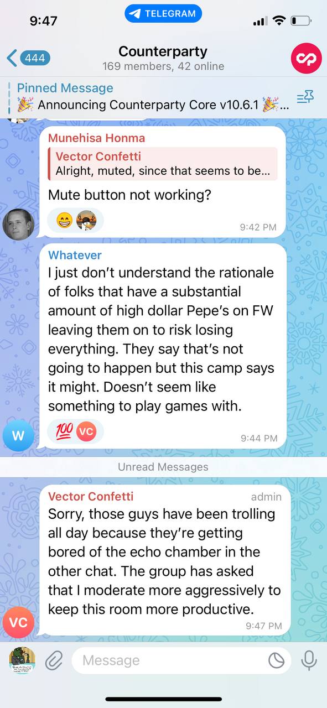Tap the Munehisa Honma sender name
The height and width of the screenshot is (708, 327).
click(96, 138)
